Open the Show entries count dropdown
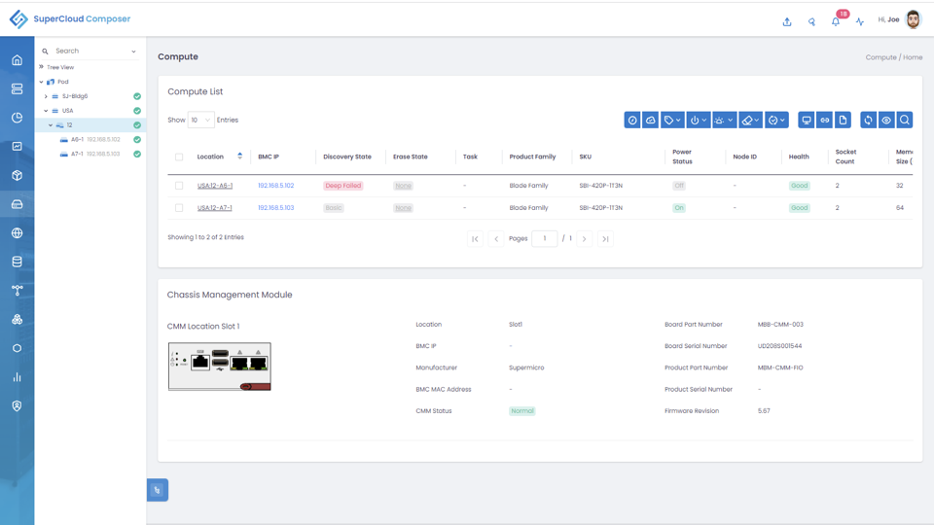Screen dimensions: 934x525 tap(200, 121)
